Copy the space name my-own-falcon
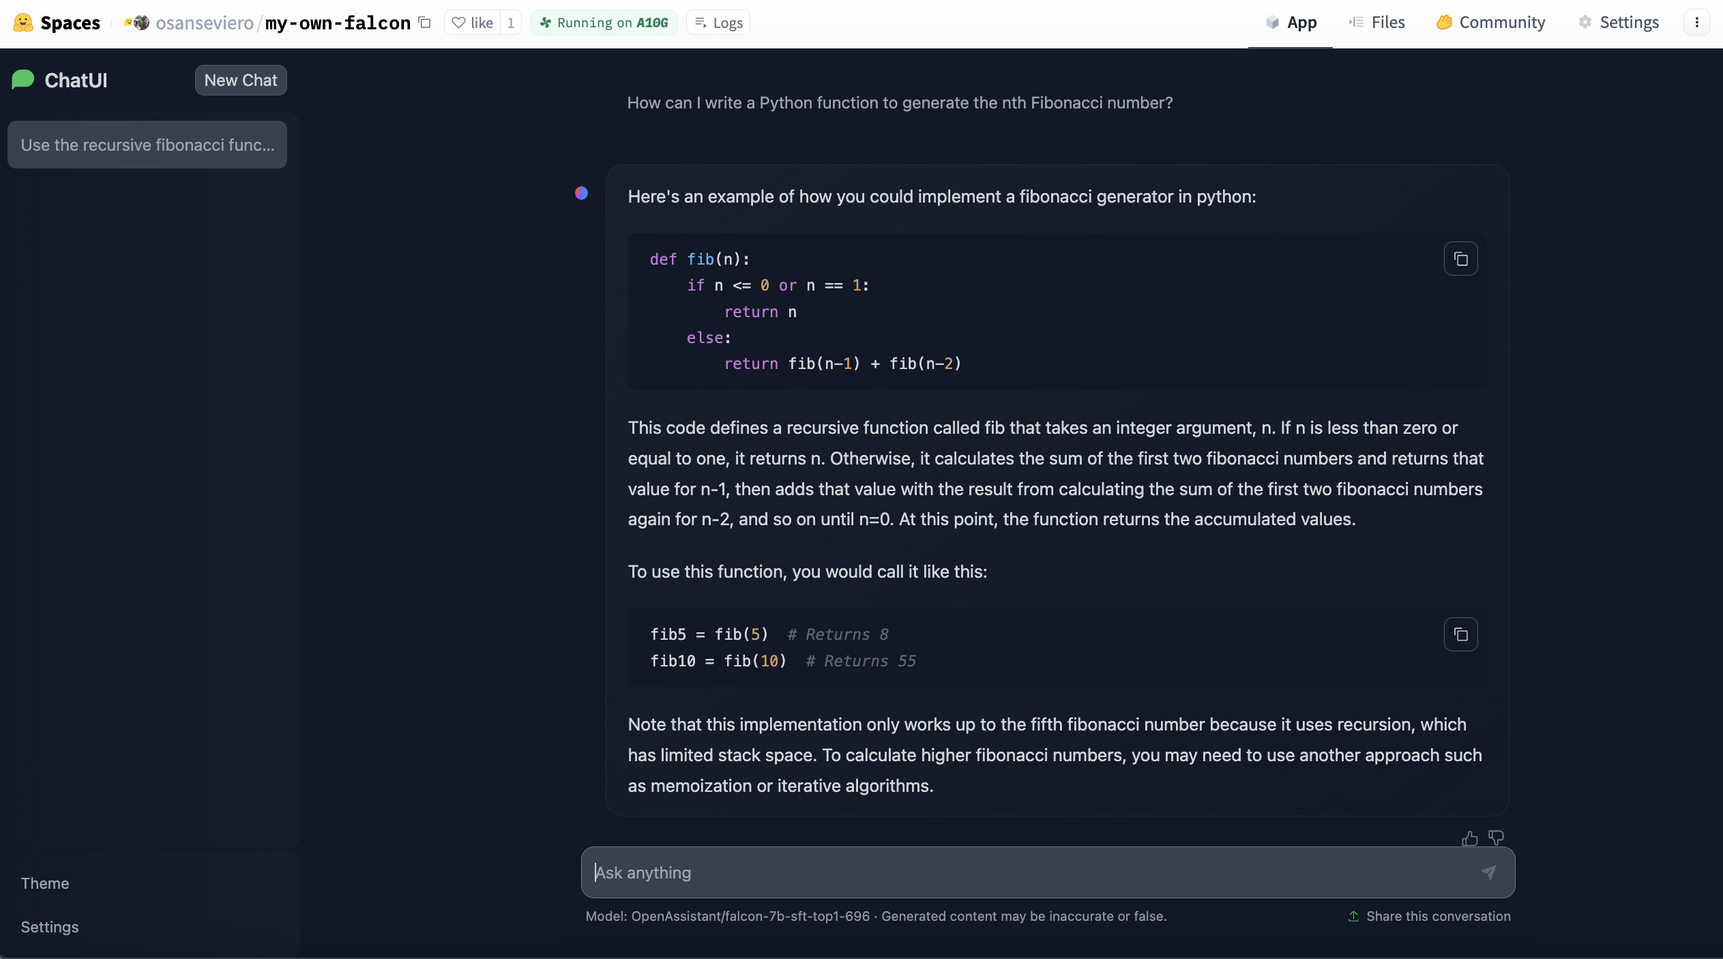 click(425, 23)
